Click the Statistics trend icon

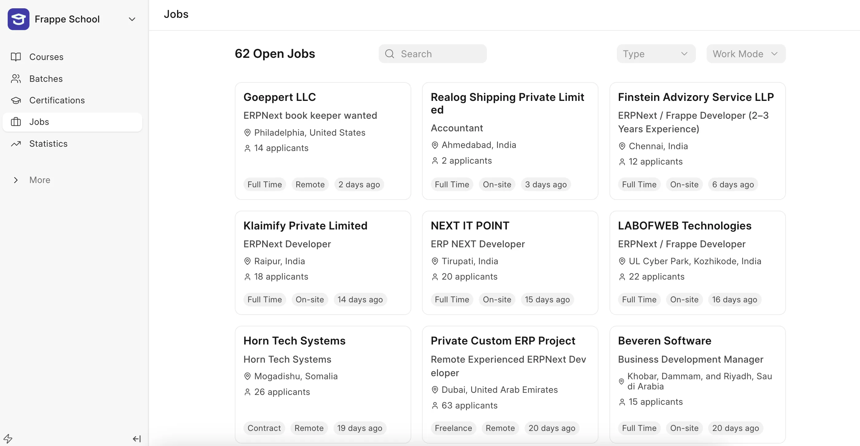tap(16, 144)
